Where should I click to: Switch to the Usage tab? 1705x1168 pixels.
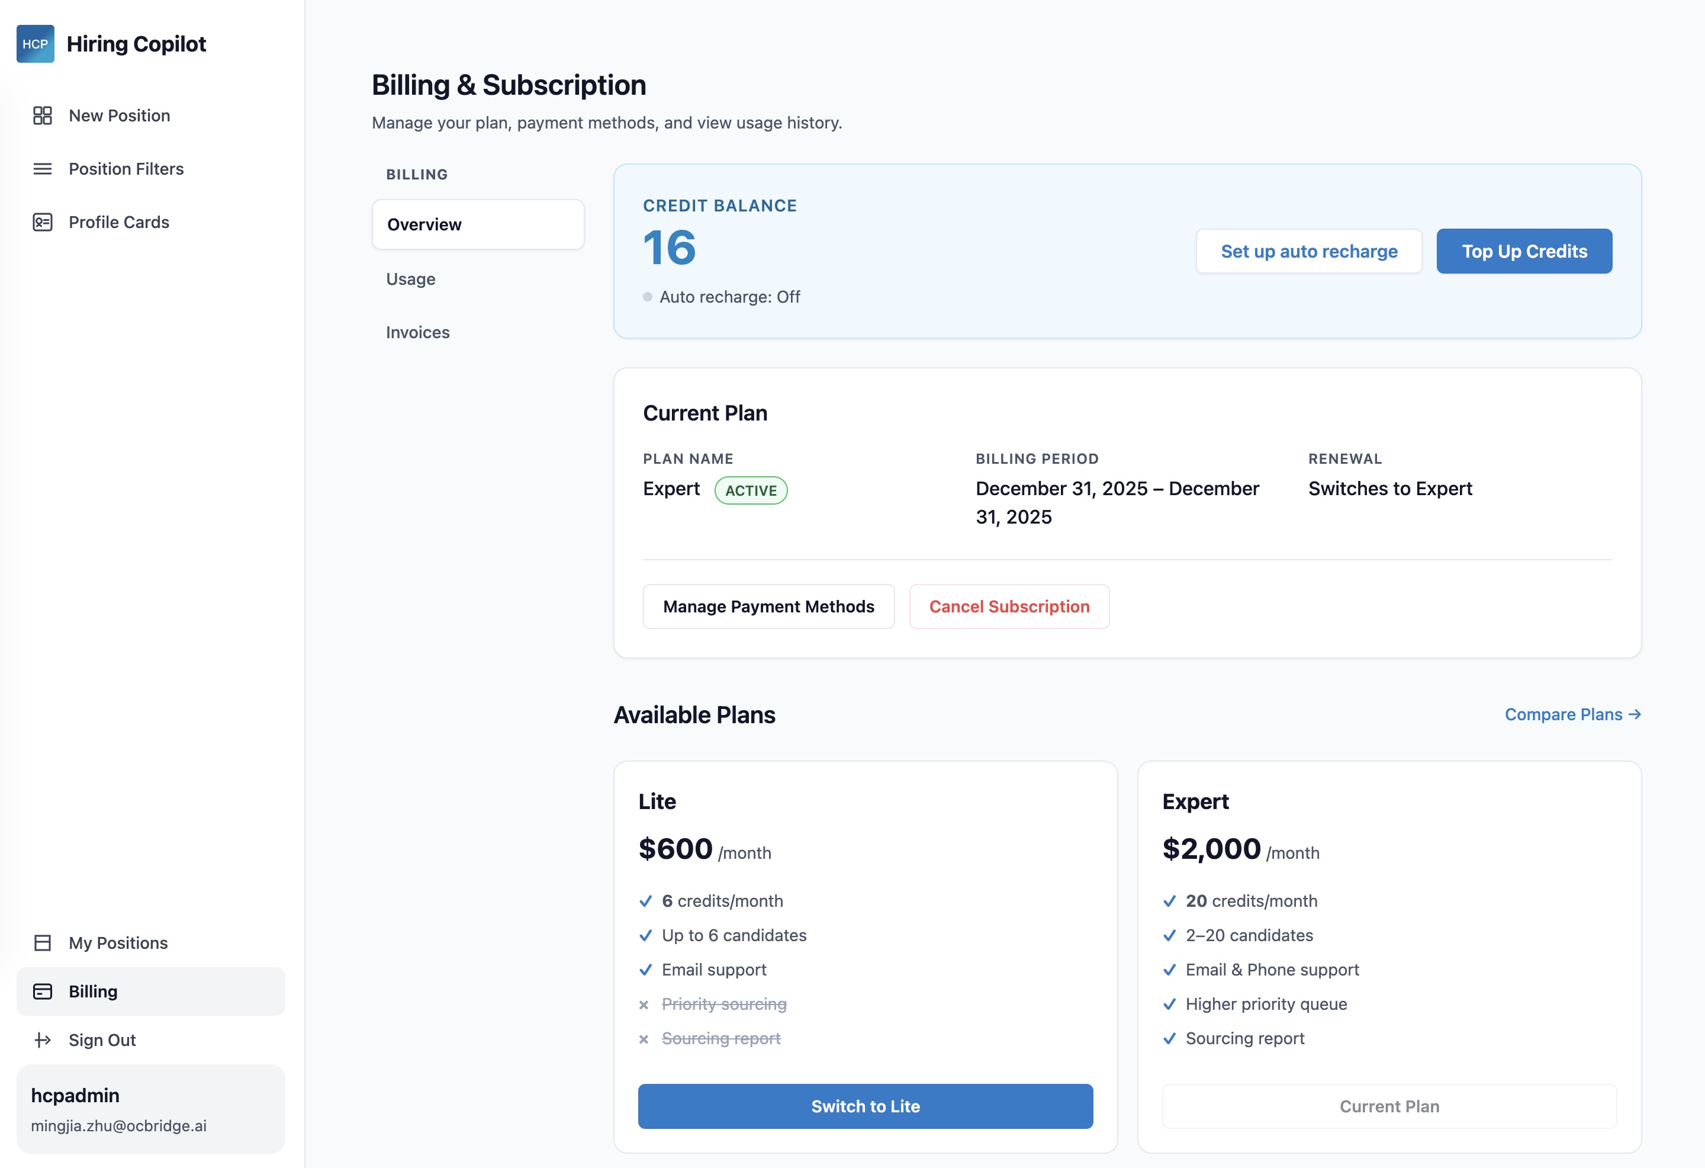(410, 279)
